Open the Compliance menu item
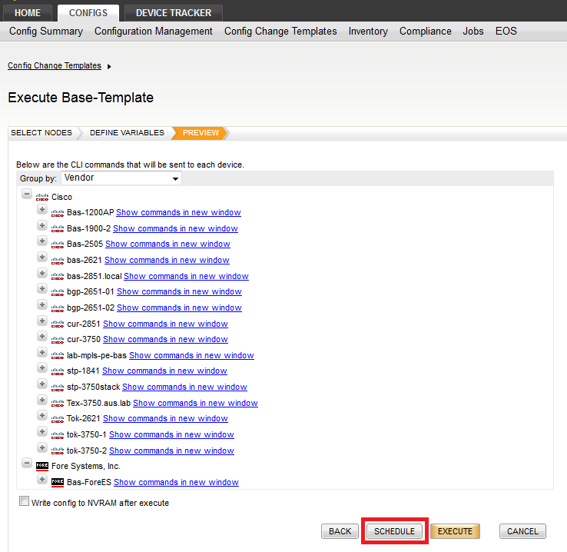 click(x=426, y=31)
